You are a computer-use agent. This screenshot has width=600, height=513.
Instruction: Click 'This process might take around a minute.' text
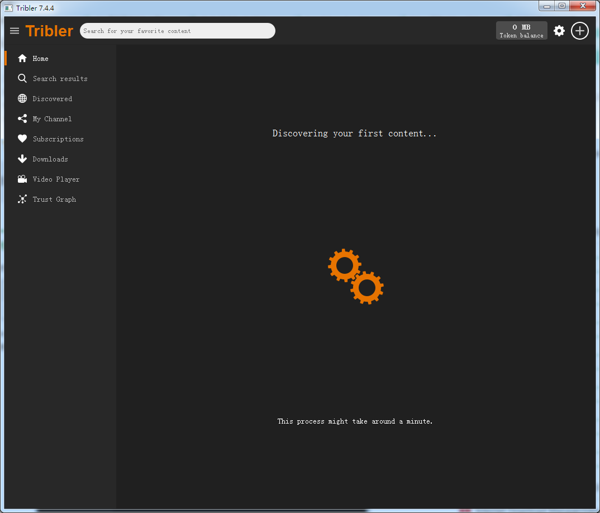(355, 421)
